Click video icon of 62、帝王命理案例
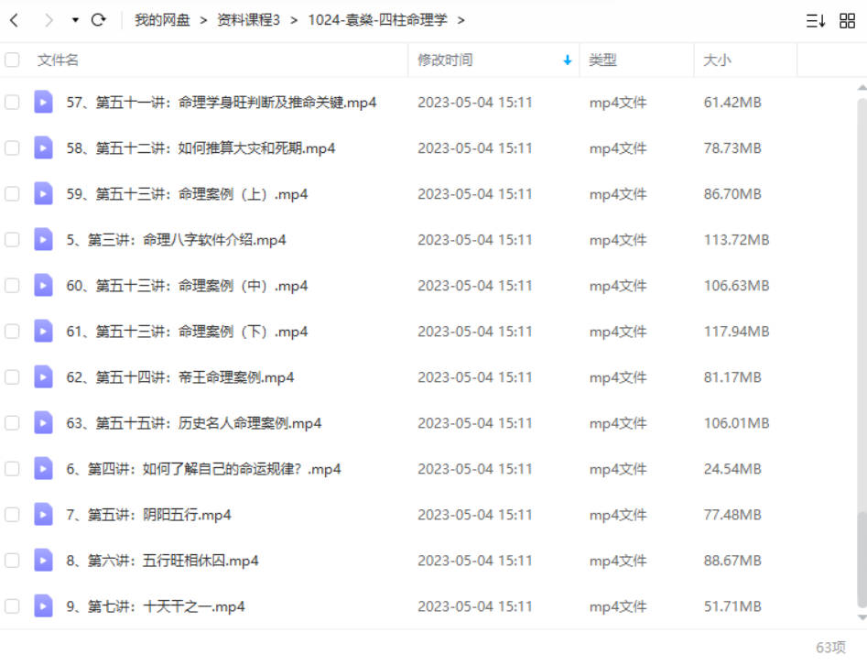Image resolution: width=867 pixels, height=665 pixels. [43, 377]
